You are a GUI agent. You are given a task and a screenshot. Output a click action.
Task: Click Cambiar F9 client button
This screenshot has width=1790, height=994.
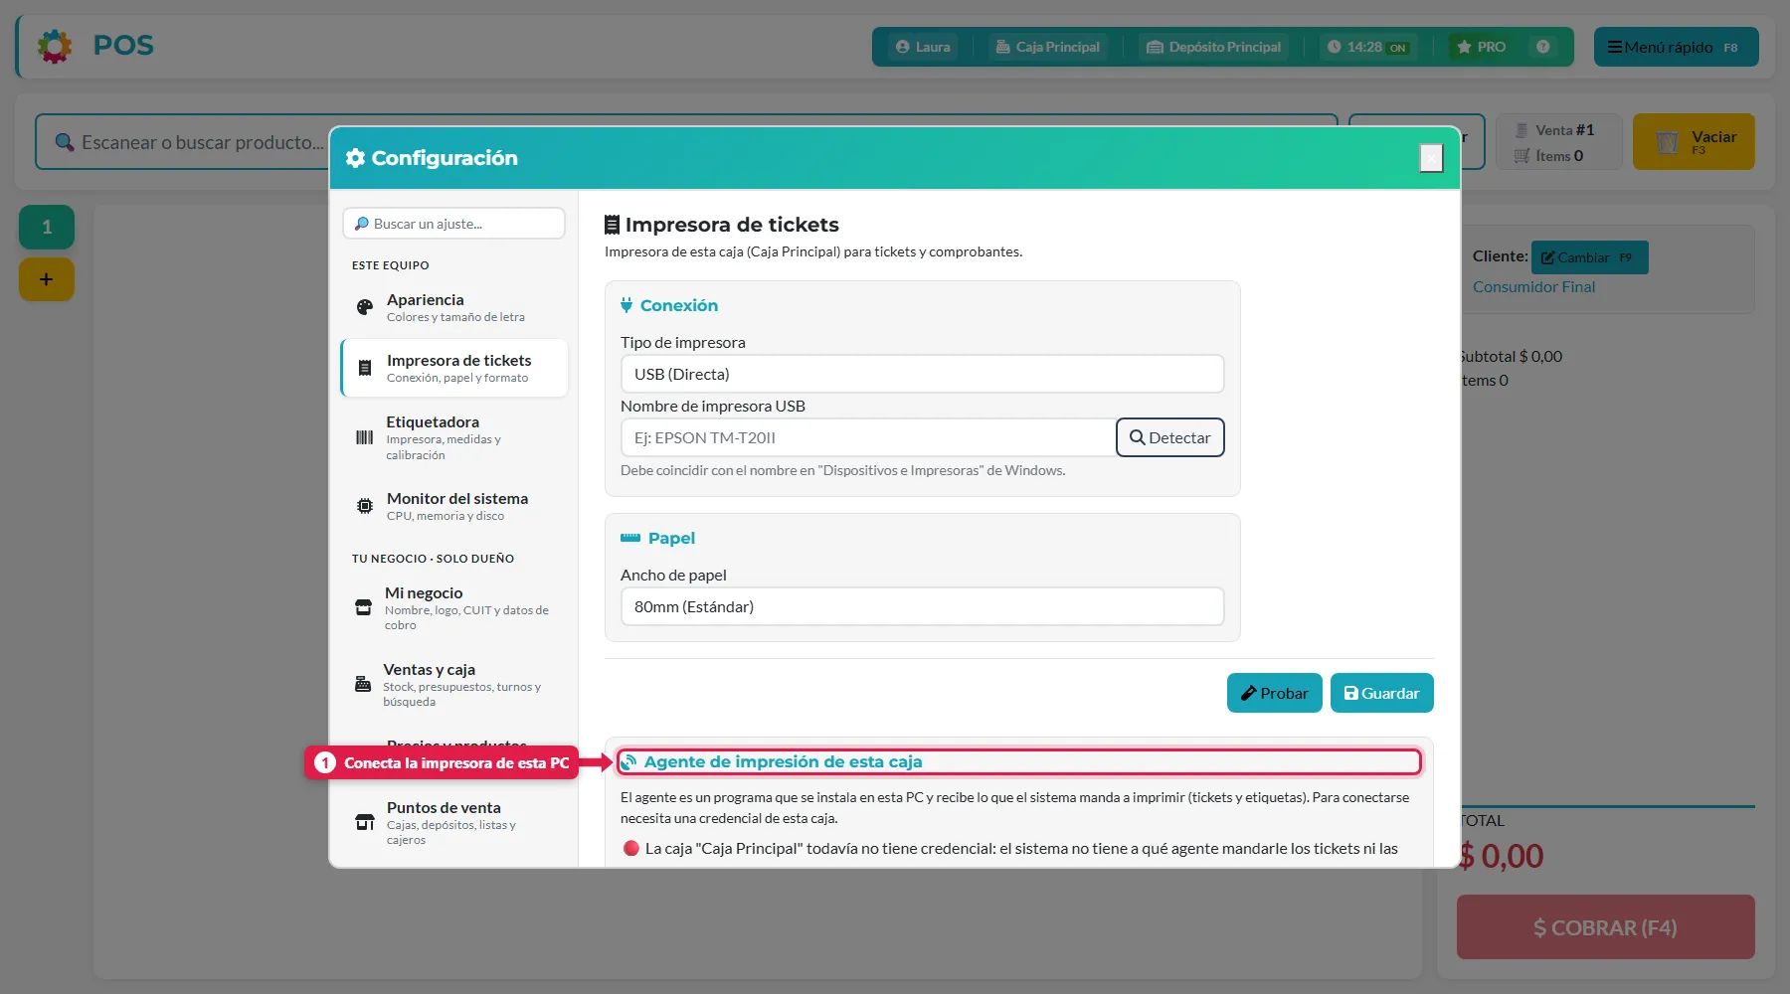click(x=1589, y=257)
